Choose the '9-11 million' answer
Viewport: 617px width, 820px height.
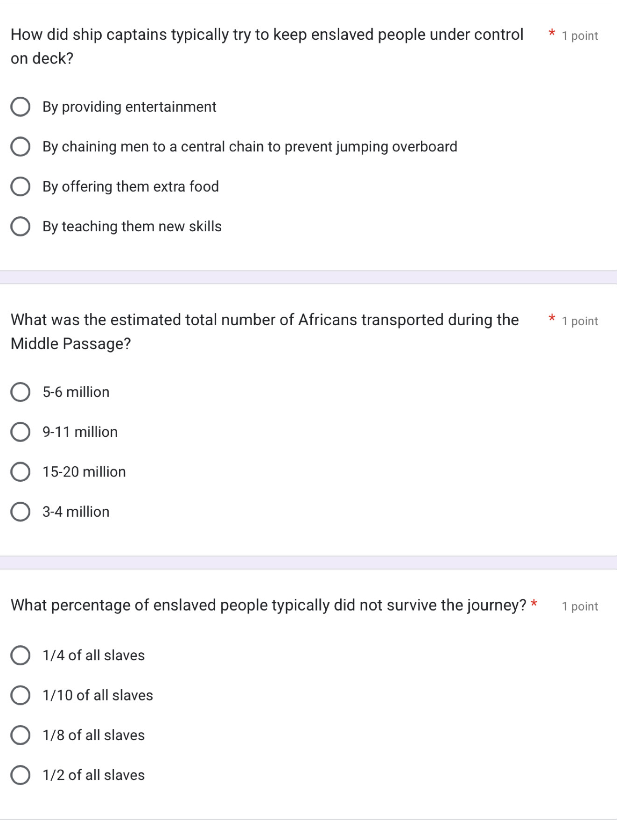coord(21,432)
